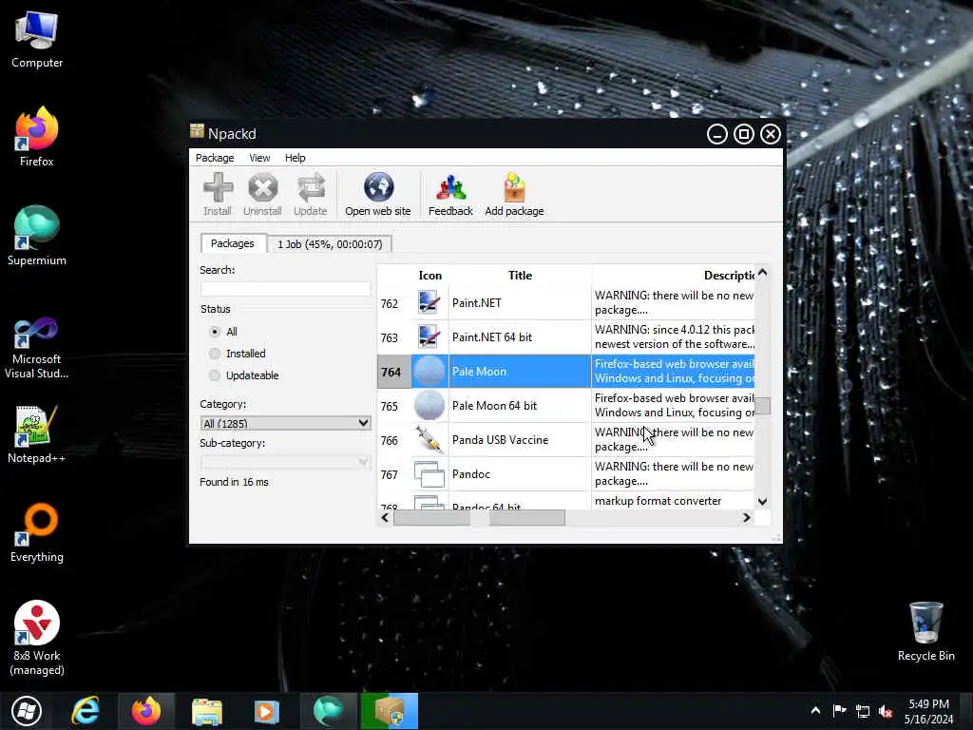Click the Pale Moon package icon in row 764

point(429,372)
